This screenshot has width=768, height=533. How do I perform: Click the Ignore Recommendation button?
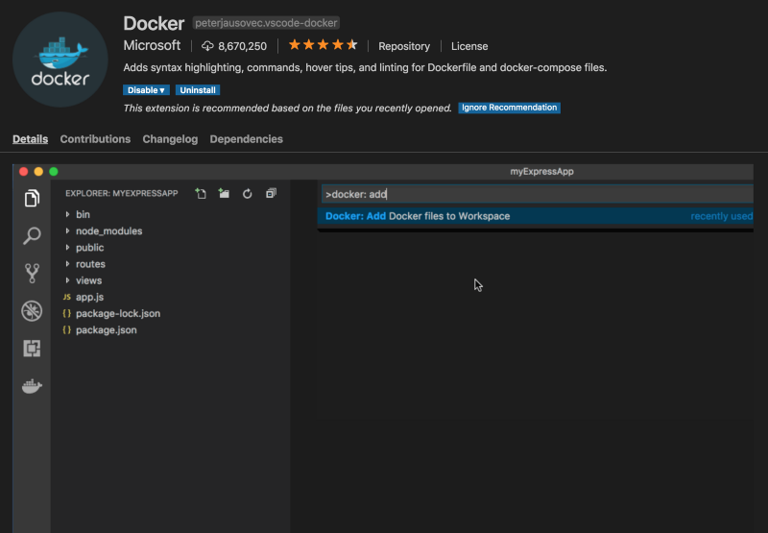[x=509, y=108]
